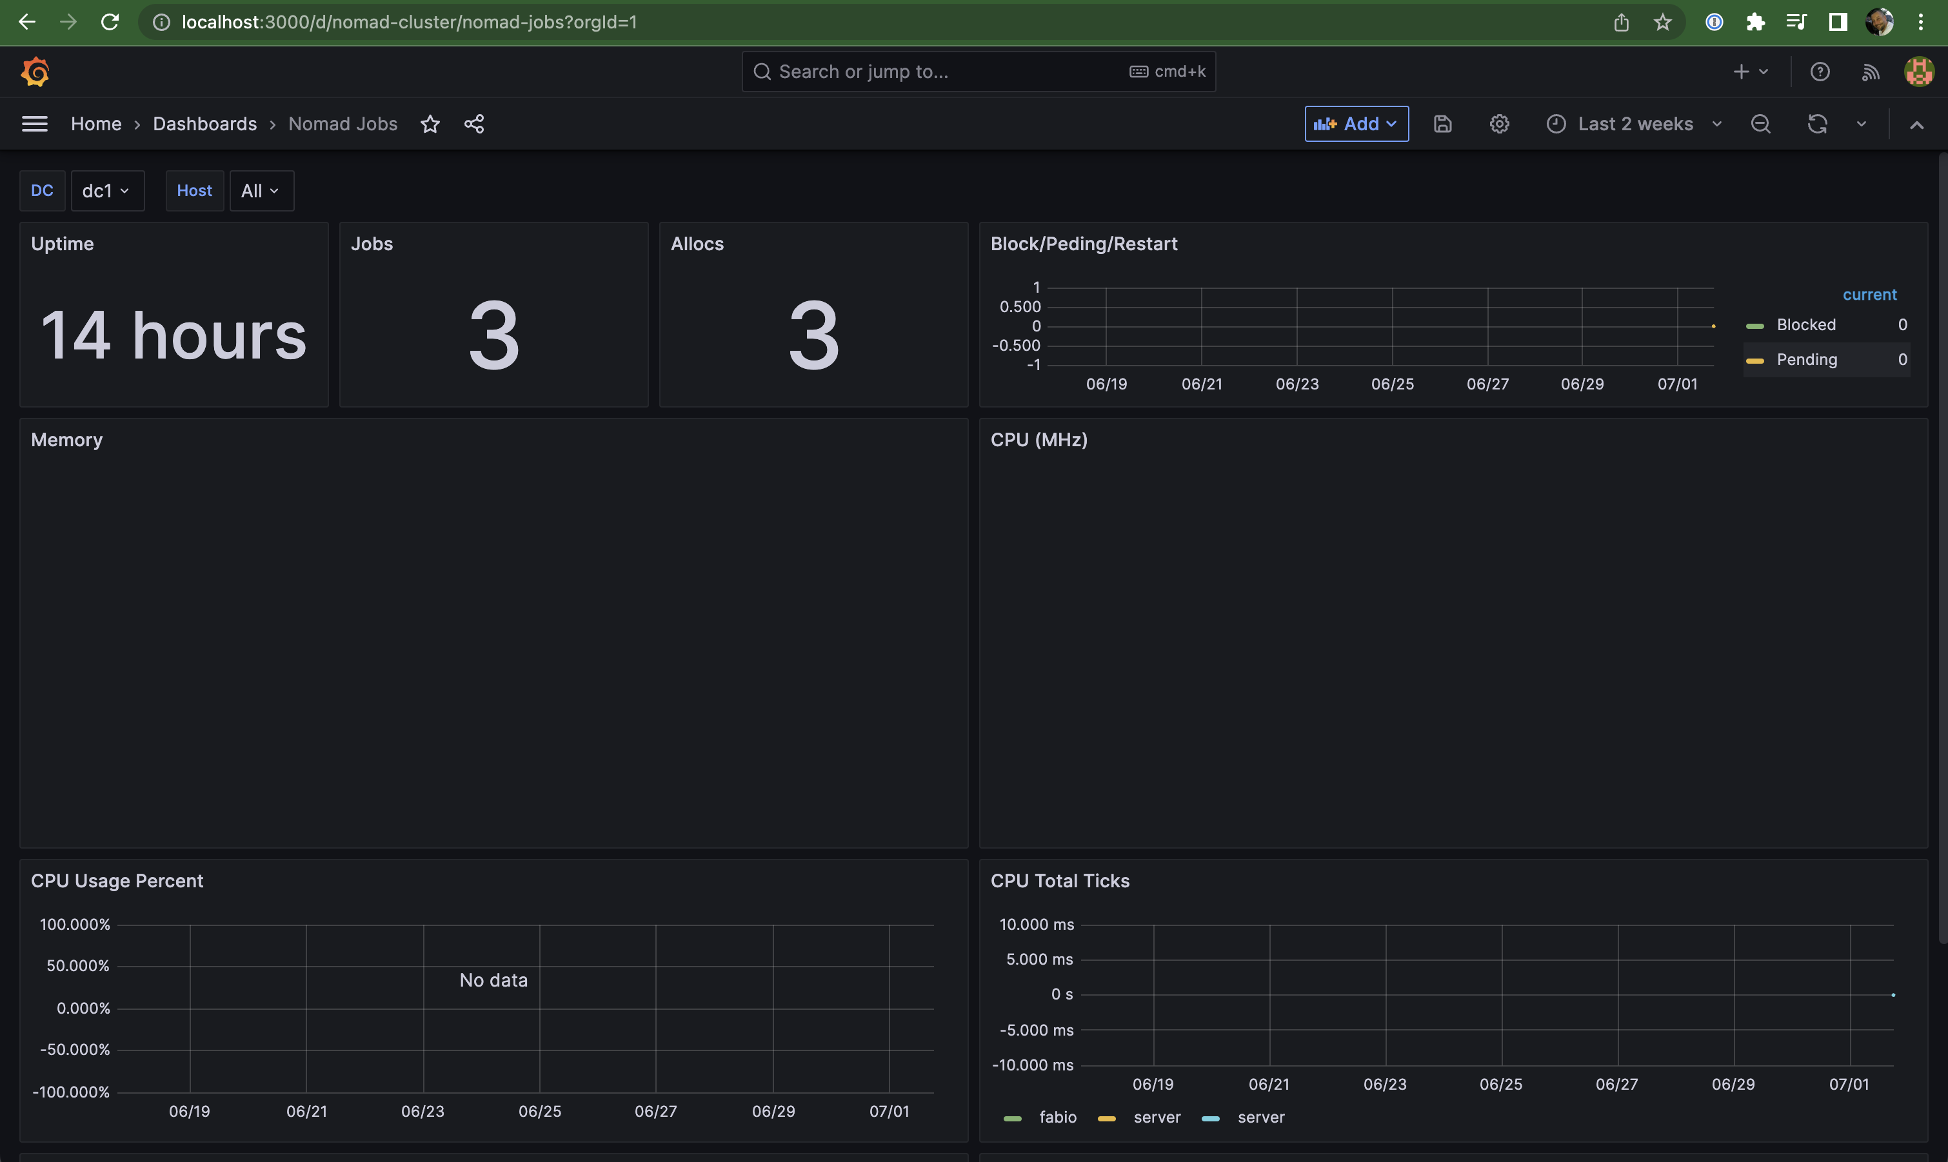This screenshot has height=1162, width=1948.
Task: Open the CPU Total Ticks panel title
Action: [1059, 881]
